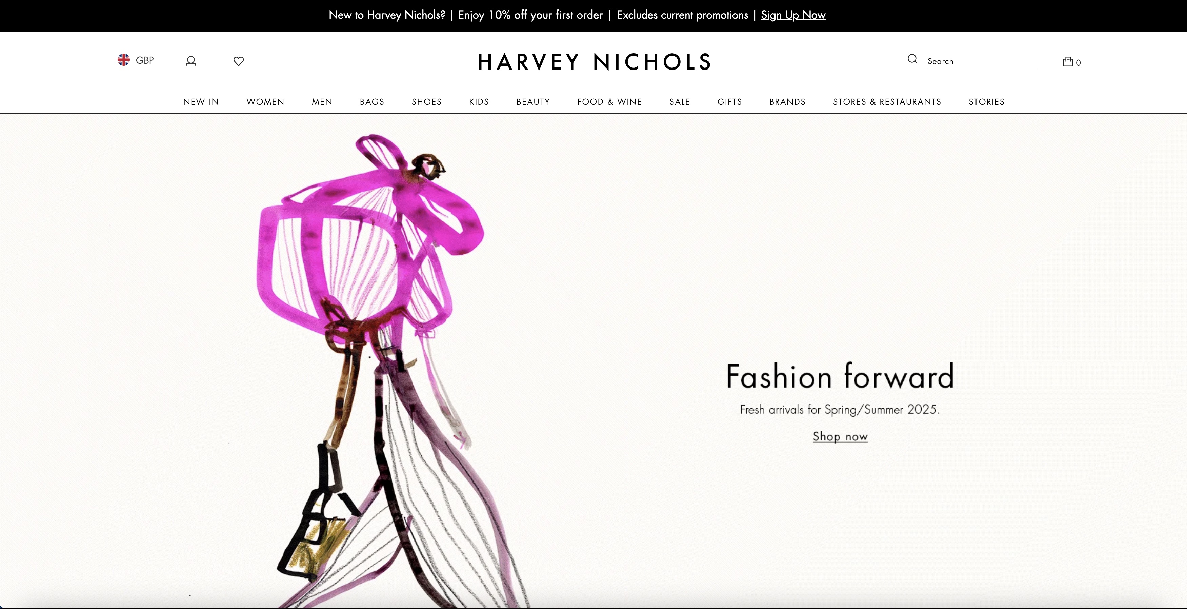Open the GBP currency selector
The height and width of the screenshot is (609, 1187).
coord(136,60)
